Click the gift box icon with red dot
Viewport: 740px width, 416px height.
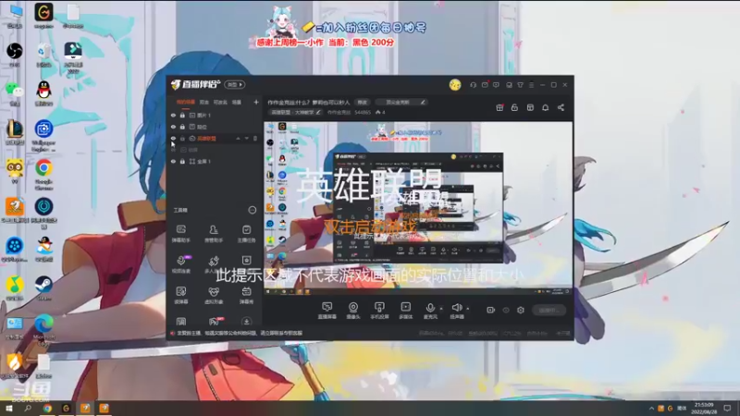[499, 107]
